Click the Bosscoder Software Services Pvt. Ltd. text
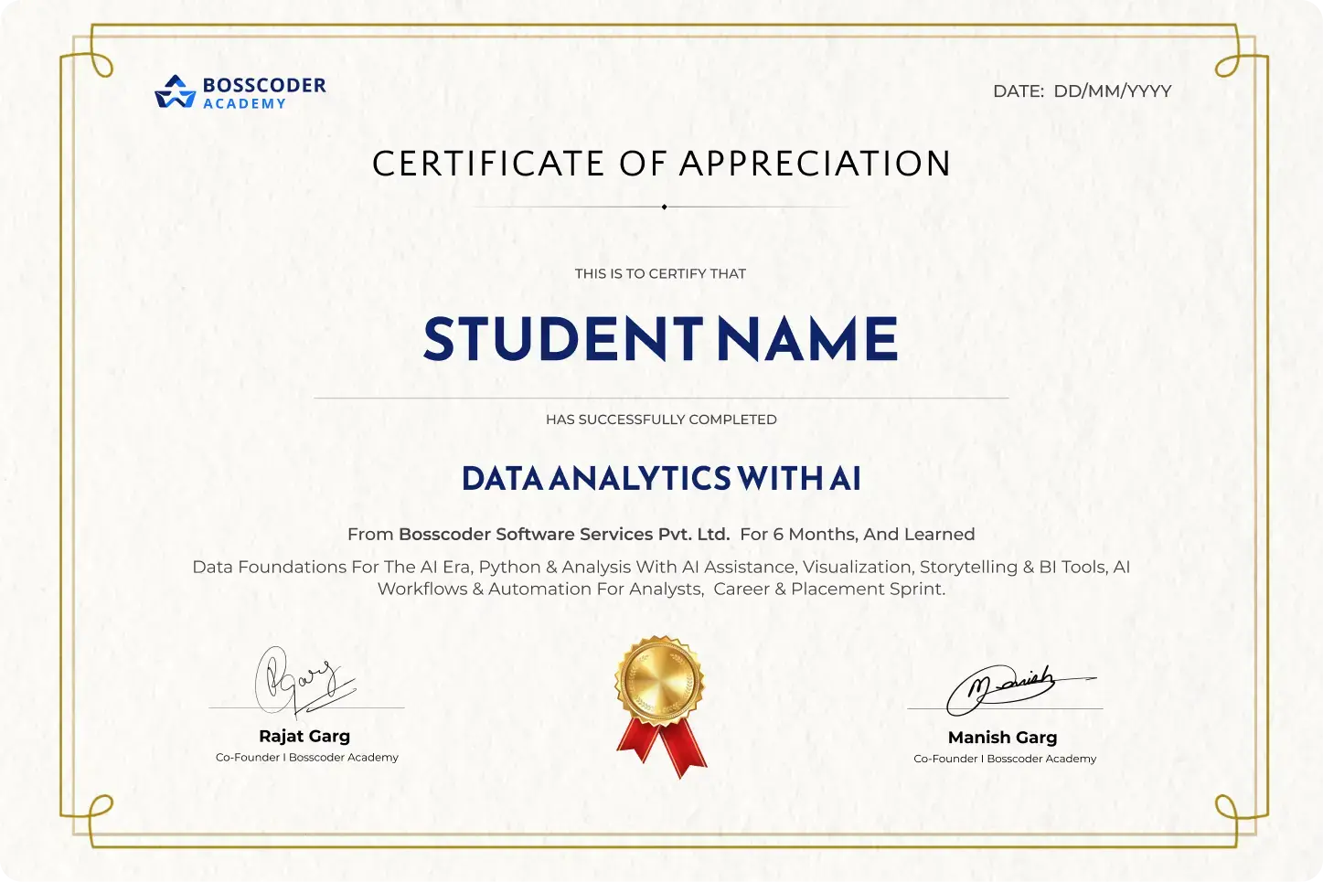 coord(564,535)
